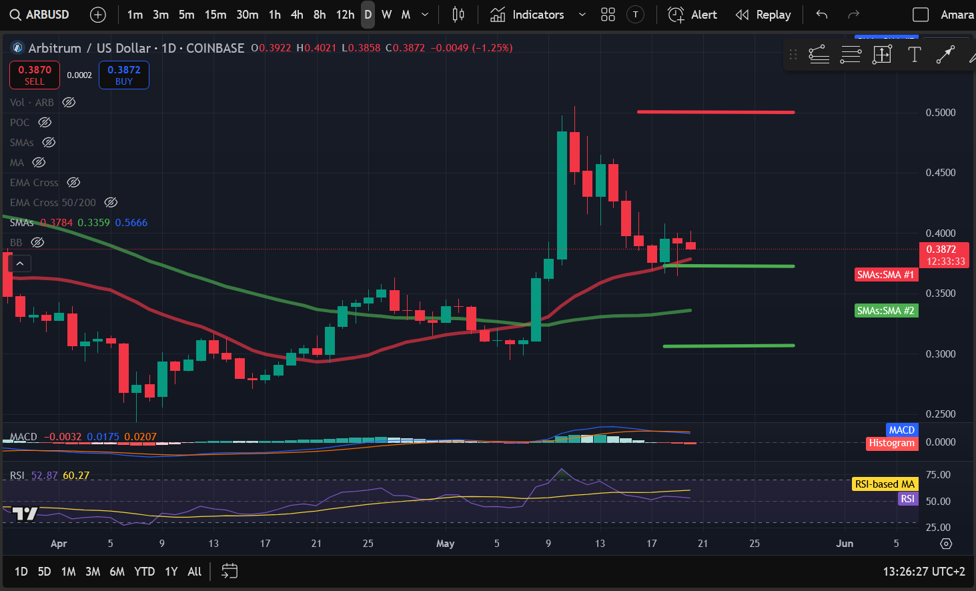Start bar Replay mode
Screen dimensions: 976x591
click(x=763, y=15)
